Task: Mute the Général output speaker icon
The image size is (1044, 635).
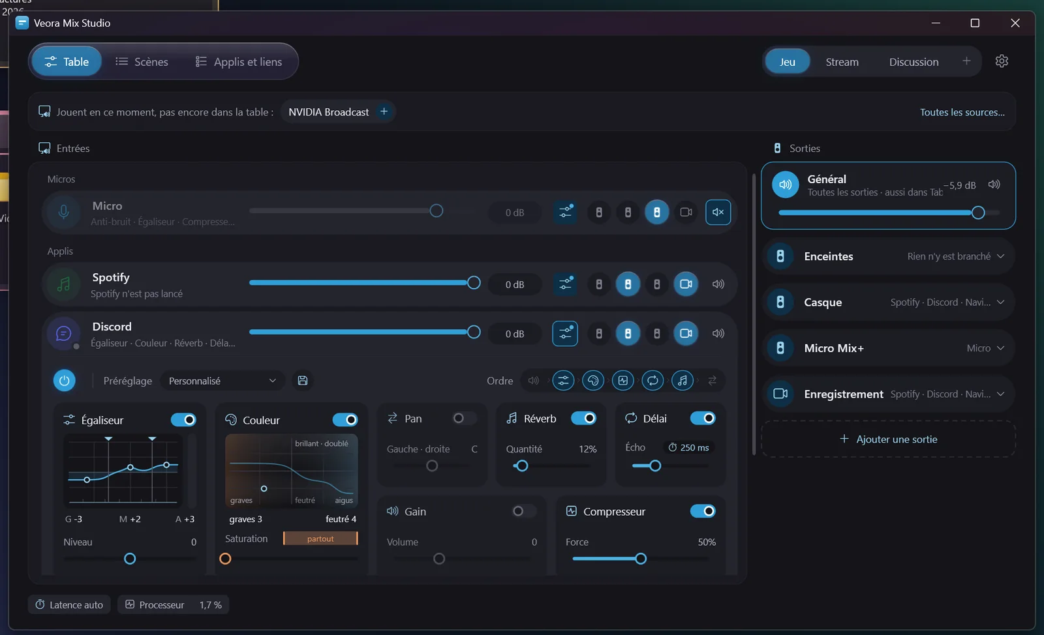Action: point(994,185)
